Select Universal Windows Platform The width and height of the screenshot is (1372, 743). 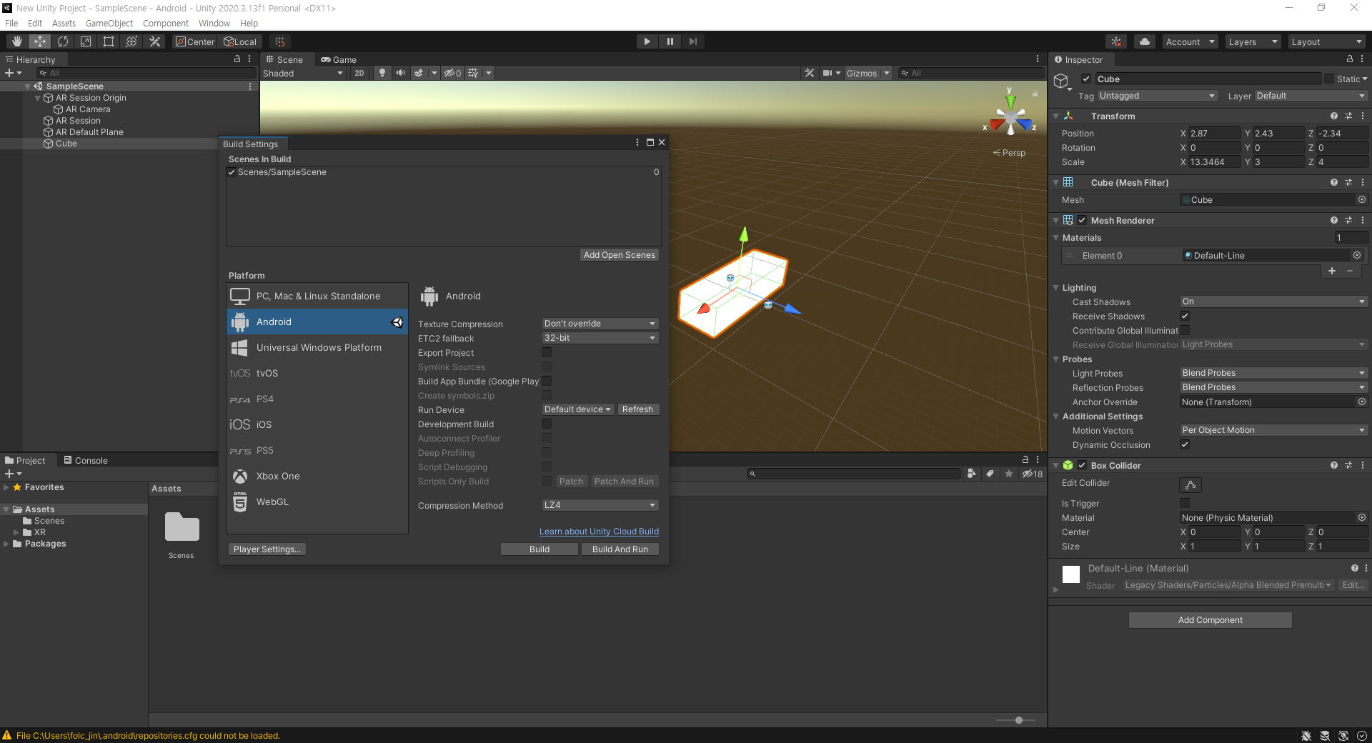(x=317, y=347)
